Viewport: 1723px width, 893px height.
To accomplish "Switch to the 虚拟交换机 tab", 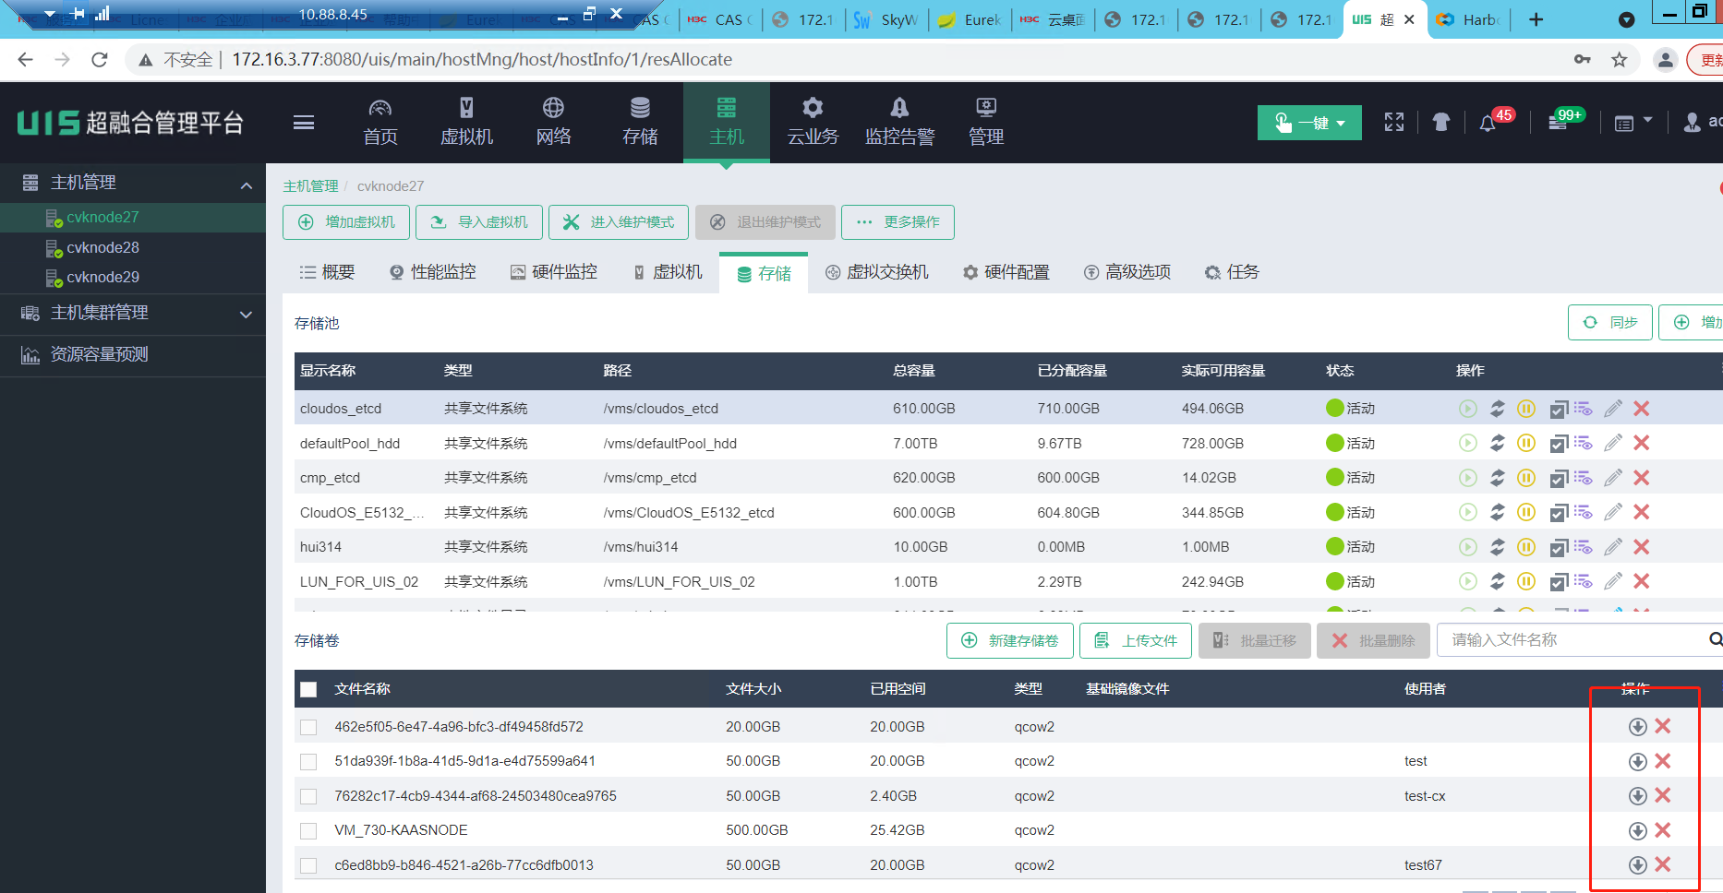I will pyautogui.click(x=877, y=272).
